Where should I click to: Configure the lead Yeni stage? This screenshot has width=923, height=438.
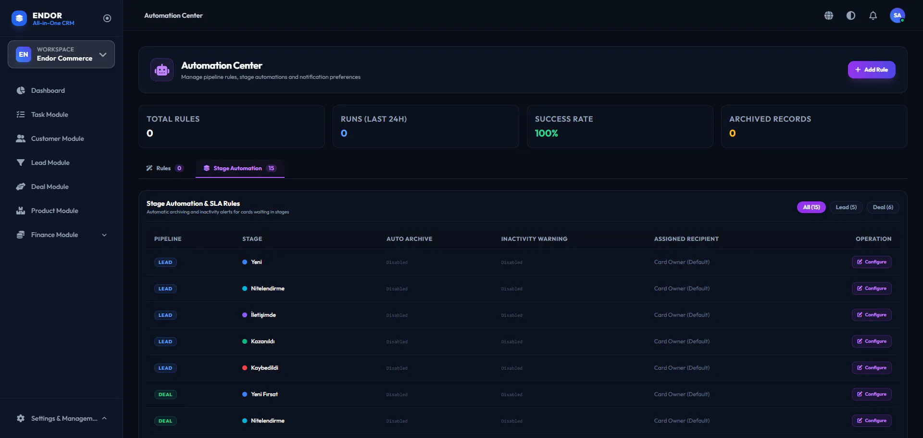(x=872, y=262)
